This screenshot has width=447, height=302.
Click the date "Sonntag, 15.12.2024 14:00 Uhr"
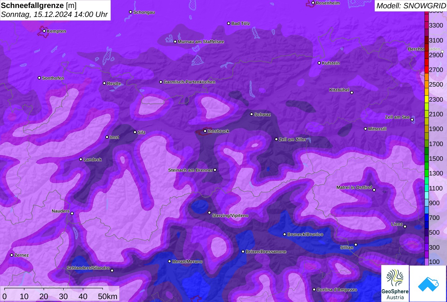[55, 15]
